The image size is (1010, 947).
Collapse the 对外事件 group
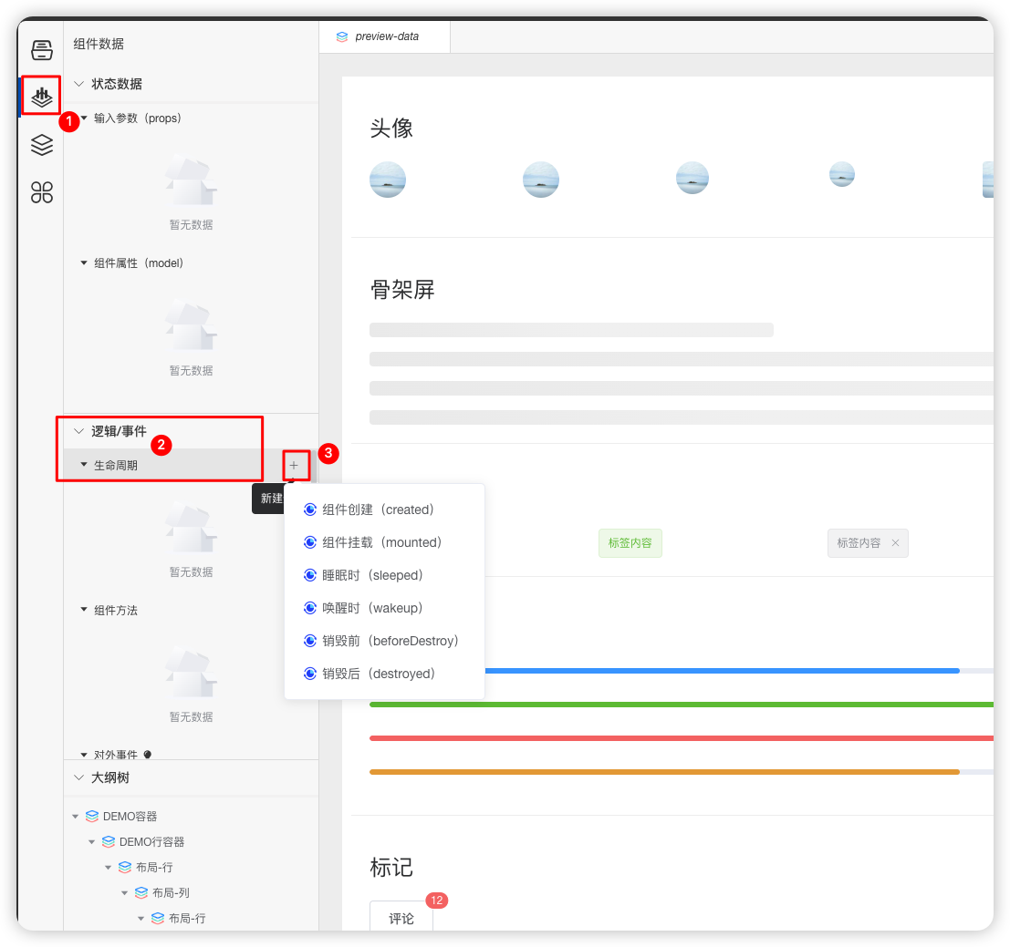(84, 755)
